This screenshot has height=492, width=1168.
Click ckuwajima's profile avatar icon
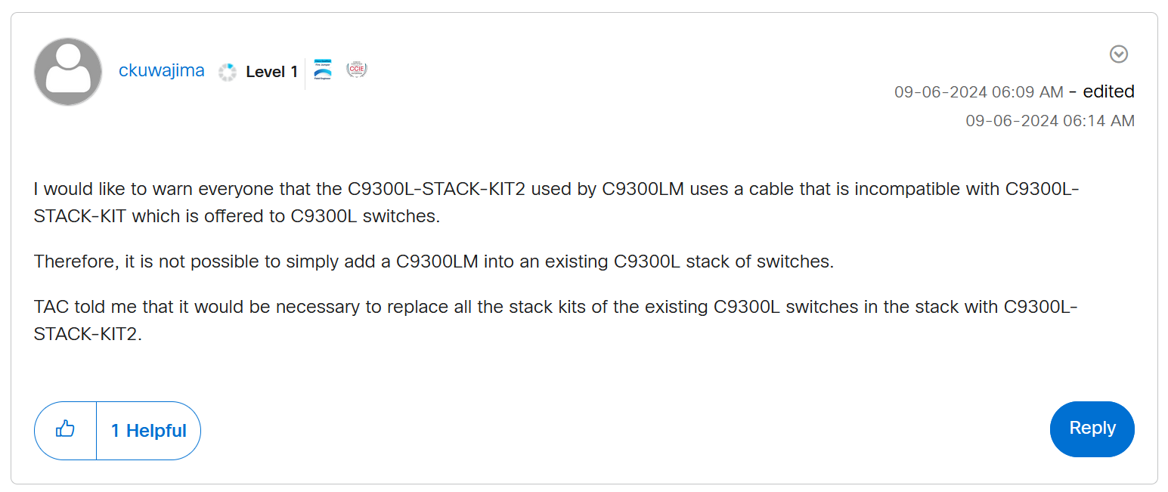coord(67,71)
